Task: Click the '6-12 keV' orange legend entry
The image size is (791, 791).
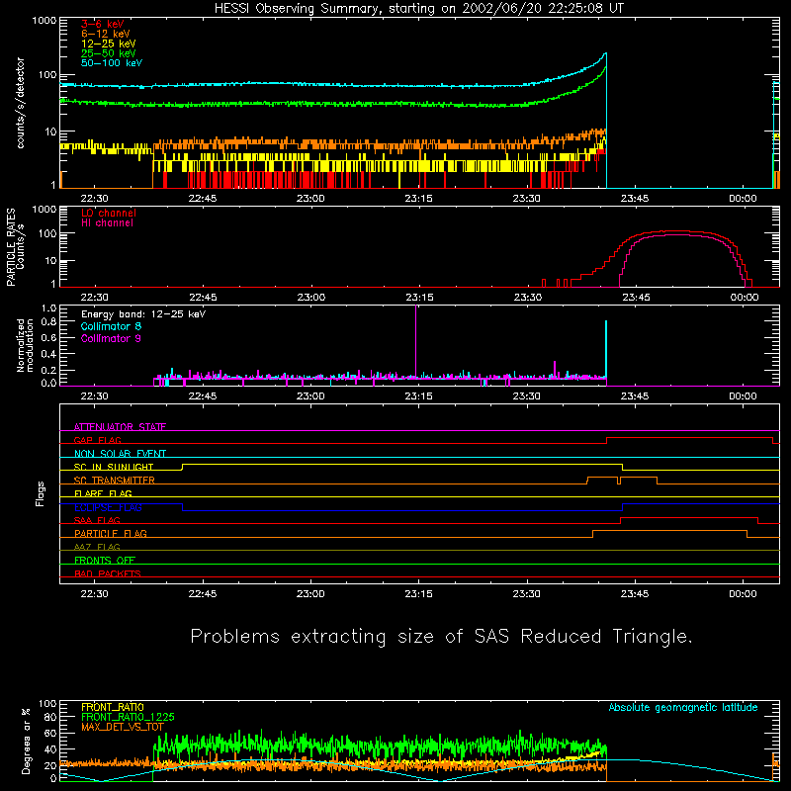Action: pyautogui.click(x=106, y=34)
